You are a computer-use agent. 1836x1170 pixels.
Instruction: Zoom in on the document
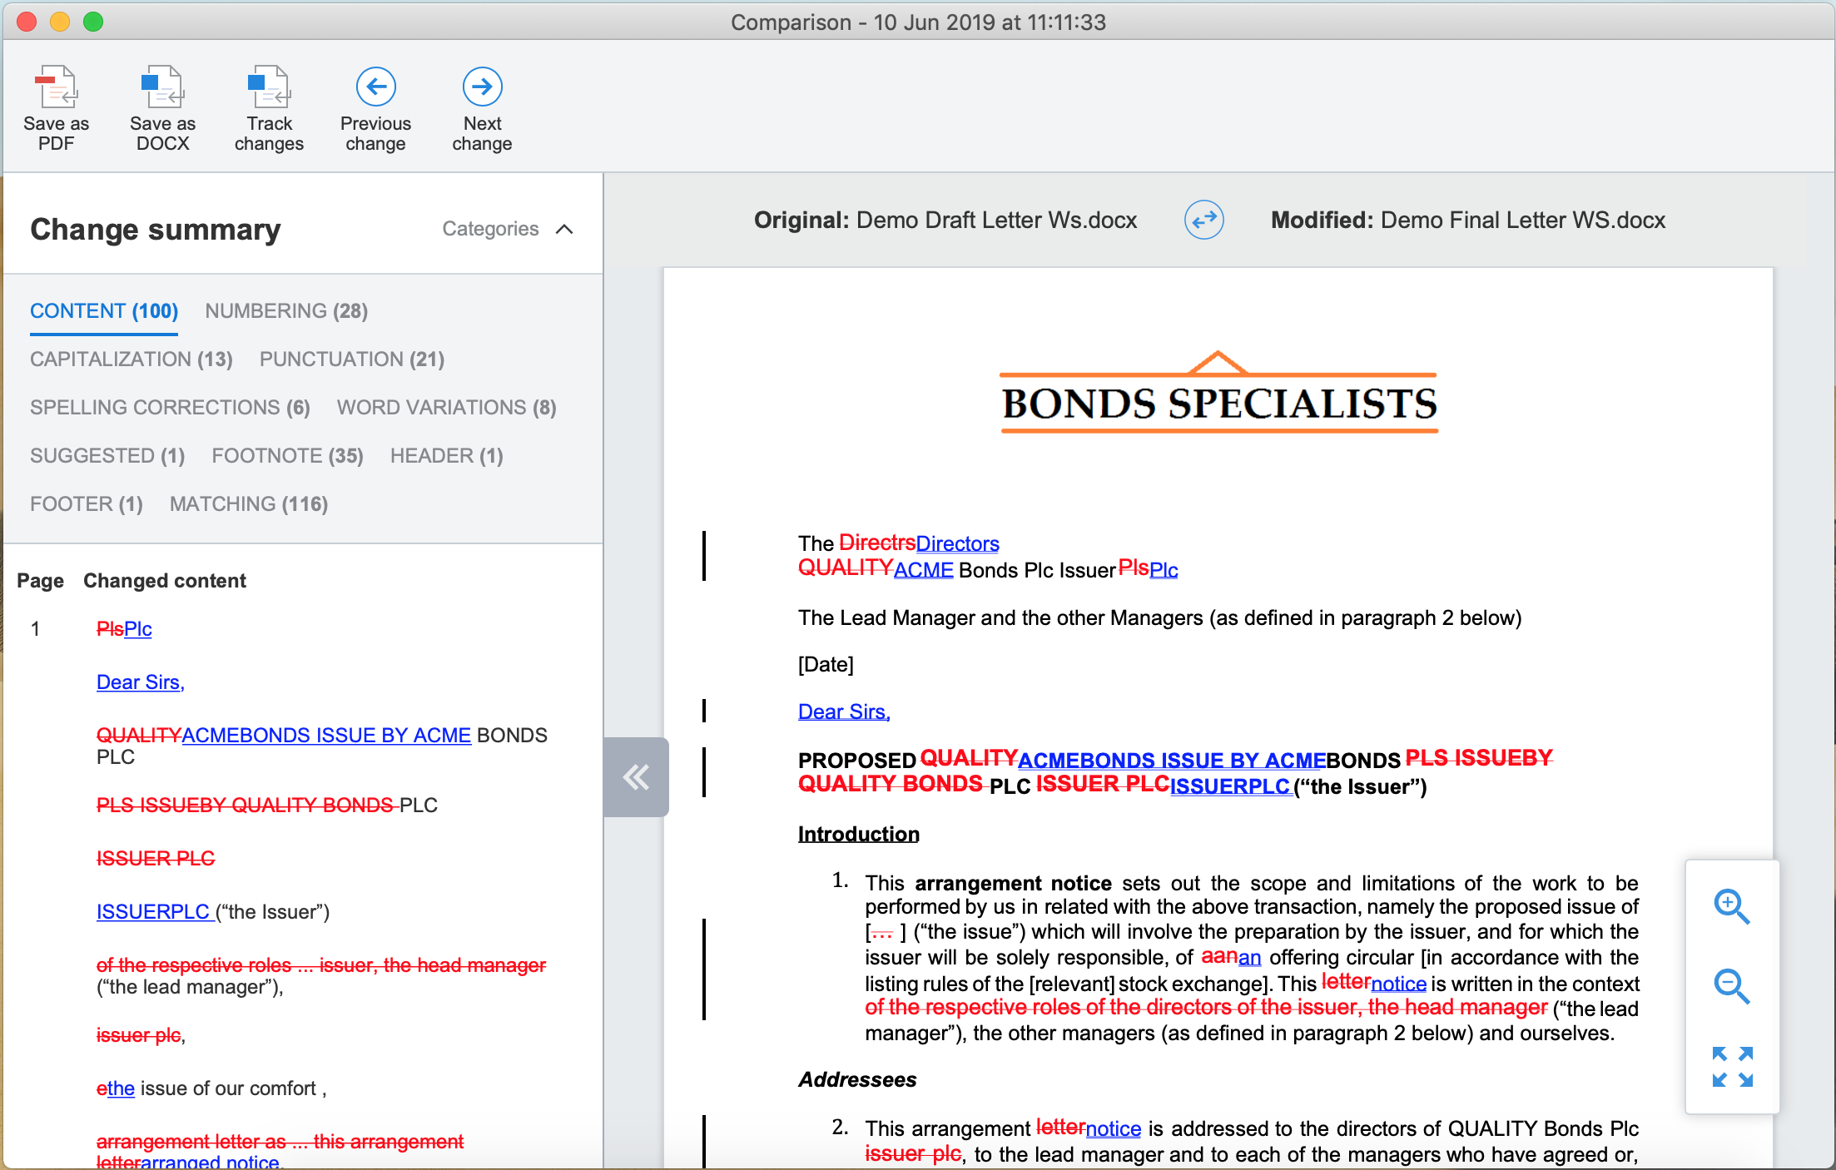point(1732,906)
